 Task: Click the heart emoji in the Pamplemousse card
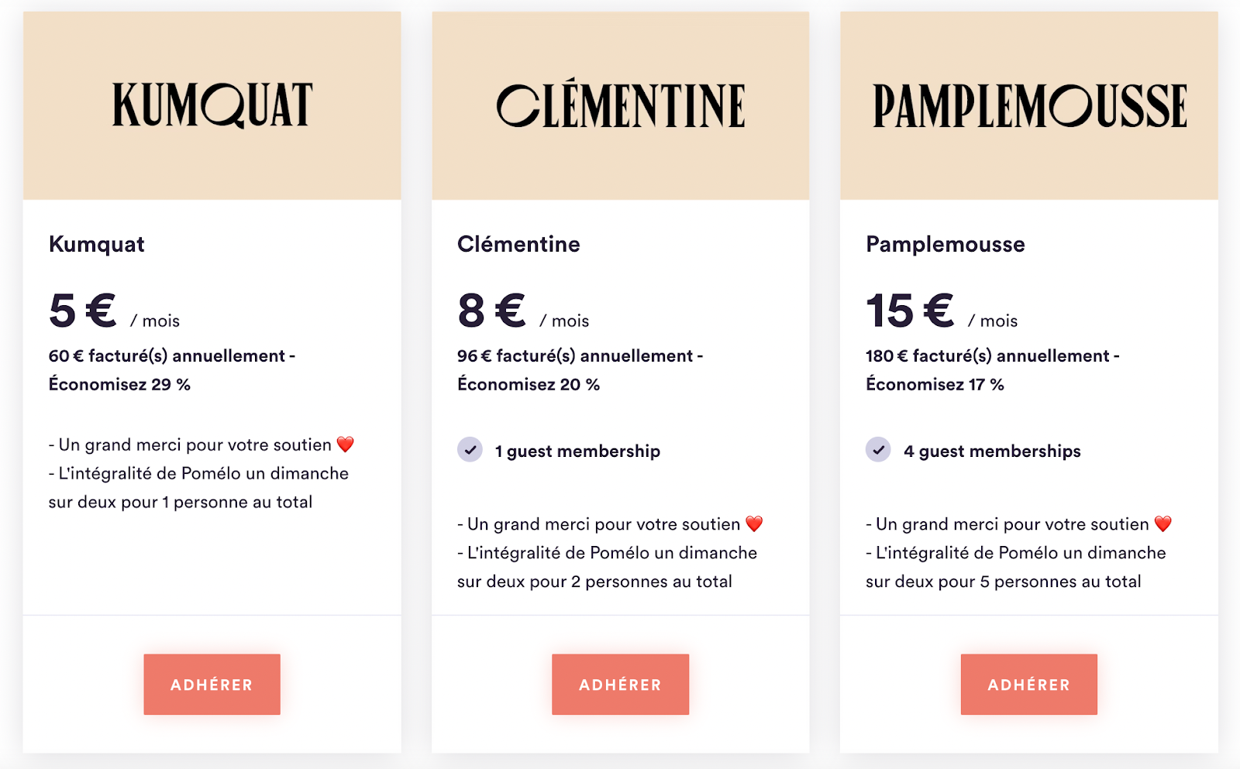point(1162,523)
